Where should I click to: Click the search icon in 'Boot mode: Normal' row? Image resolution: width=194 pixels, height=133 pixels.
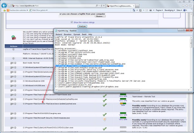pyautogui.click(x=12, y=63)
